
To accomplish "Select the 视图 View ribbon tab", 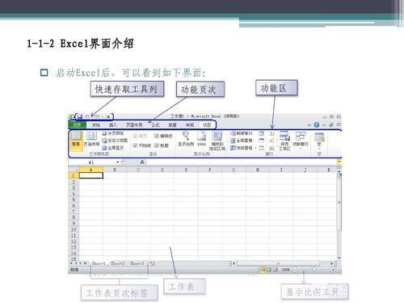I will click(x=207, y=125).
